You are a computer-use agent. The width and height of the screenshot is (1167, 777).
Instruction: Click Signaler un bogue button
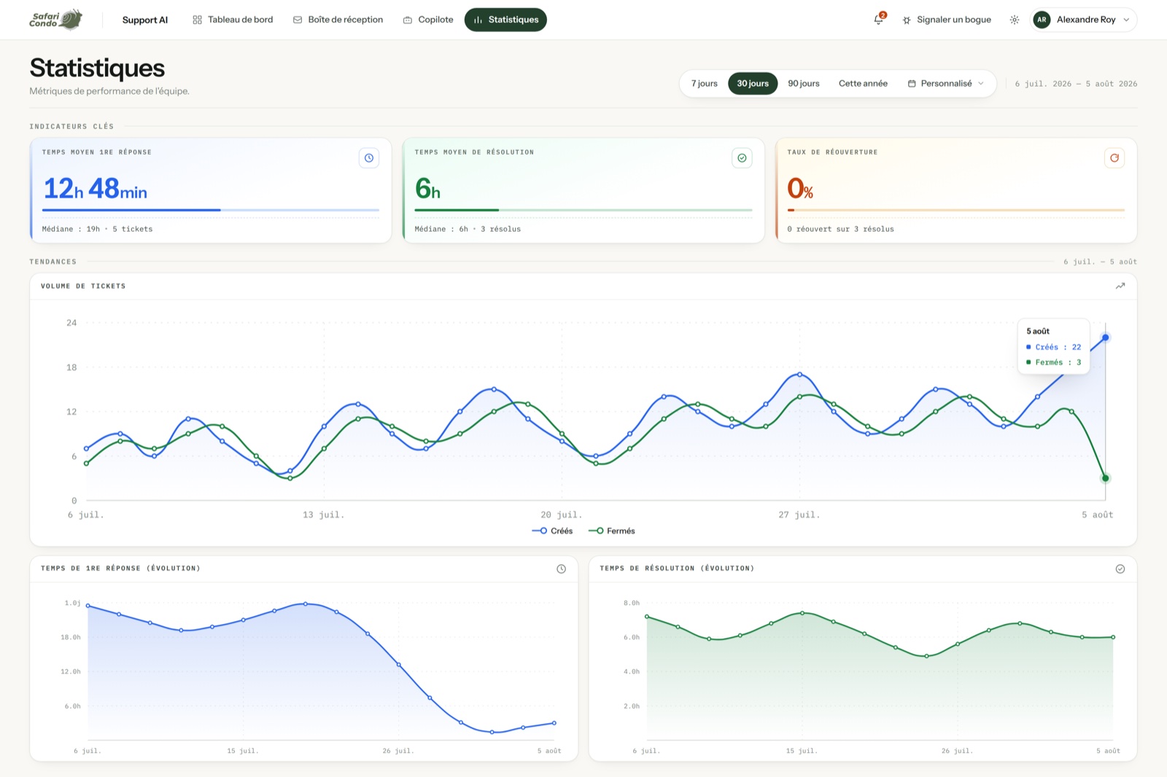947,20
